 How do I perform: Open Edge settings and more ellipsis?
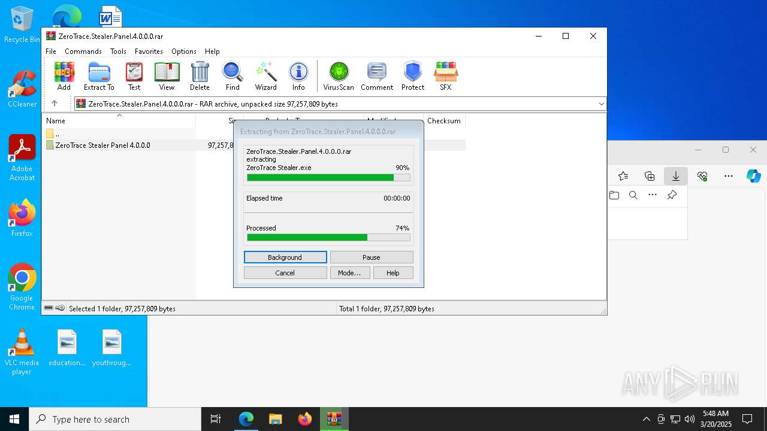point(729,176)
